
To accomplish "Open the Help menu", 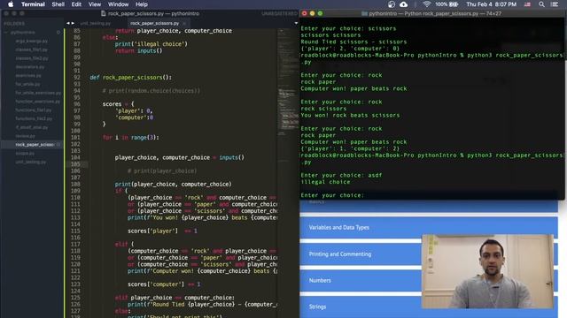I will pos(142,4).
